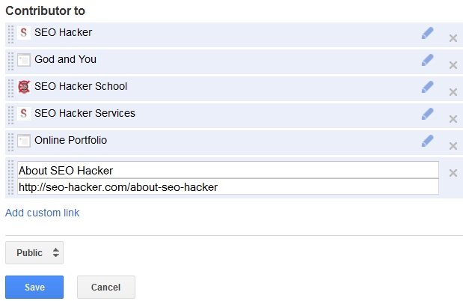
Task: Delete the God and You link
Action: tap(453, 65)
